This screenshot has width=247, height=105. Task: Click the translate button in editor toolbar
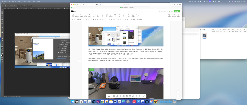(133, 20)
